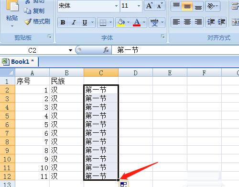The width and height of the screenshot is (239, 187).
Task: Open the font name dropdown 宋体
Action: coord(116,6)
